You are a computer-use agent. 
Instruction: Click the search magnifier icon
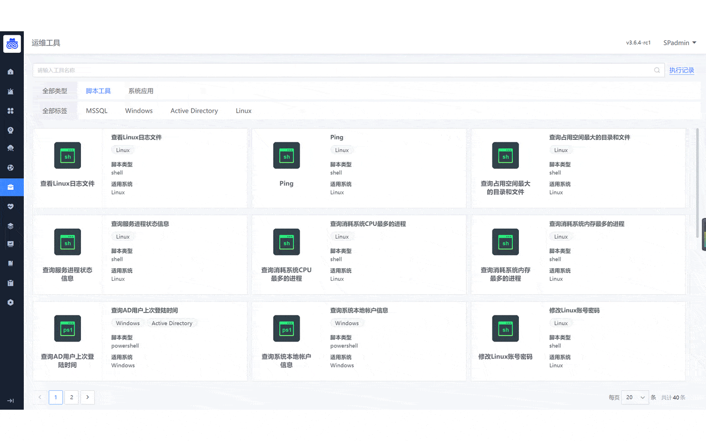pyautogui.click(x=657, y=70)
